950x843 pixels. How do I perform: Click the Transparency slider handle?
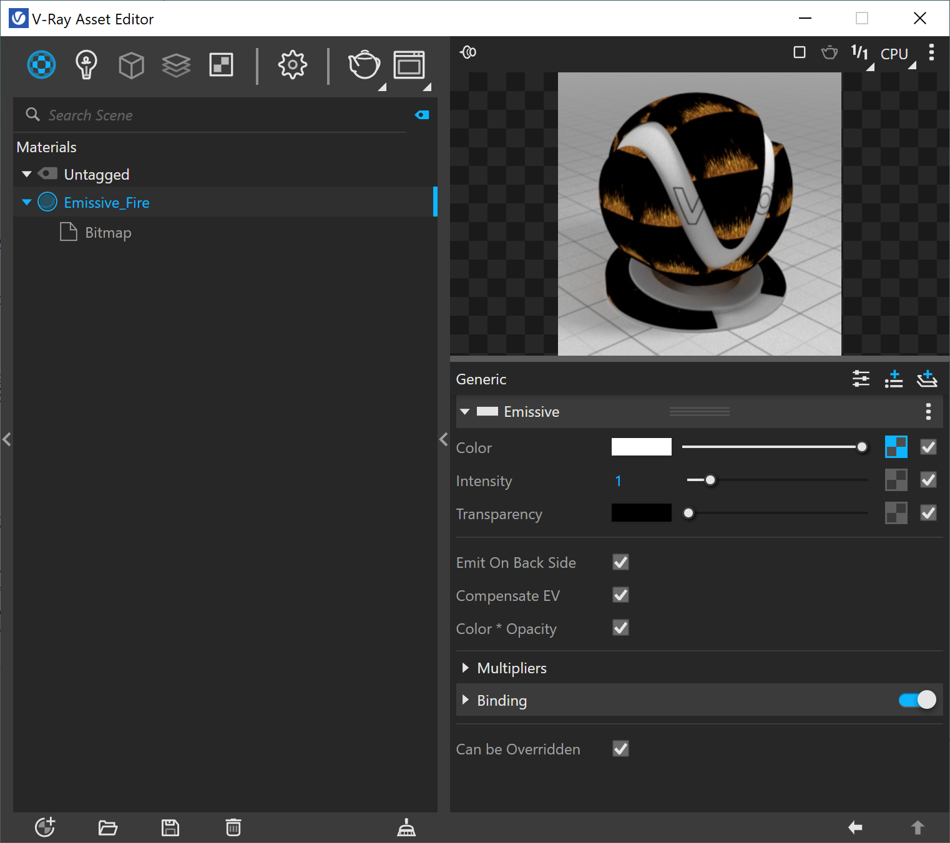pyautogui.click(x=688, y=513)
